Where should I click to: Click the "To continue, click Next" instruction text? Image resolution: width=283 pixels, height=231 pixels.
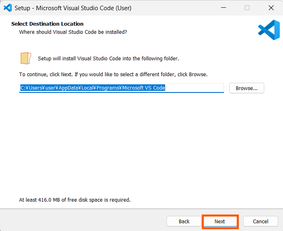tap(113, 75)
